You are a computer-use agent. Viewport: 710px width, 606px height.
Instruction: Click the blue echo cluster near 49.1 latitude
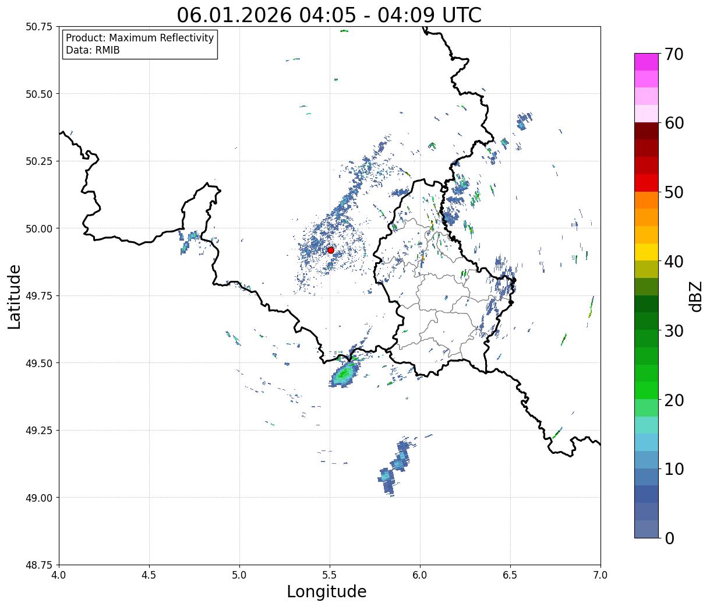[x=395, y=468]
